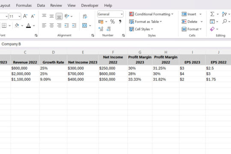Viewport: 231px width, 154px height.
Task: Open Number format dialog launcher
Action: 124,36
